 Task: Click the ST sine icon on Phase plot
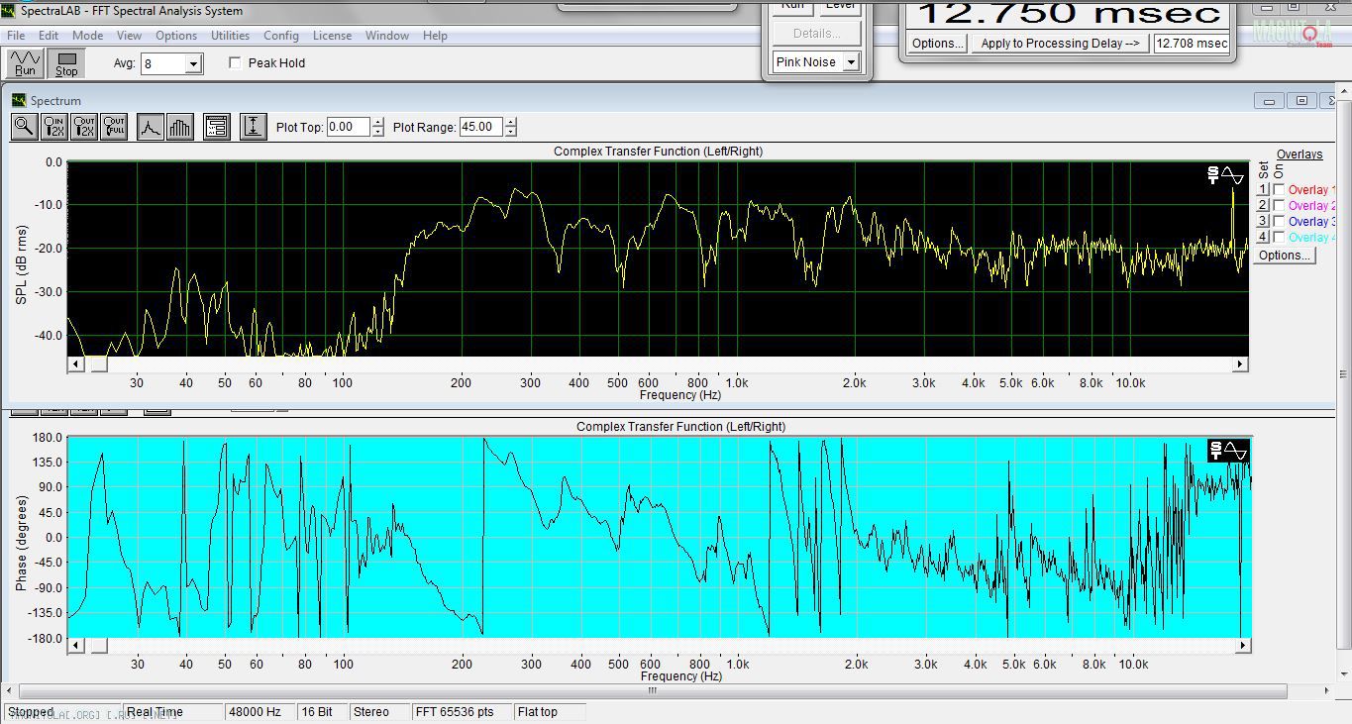1228,451
